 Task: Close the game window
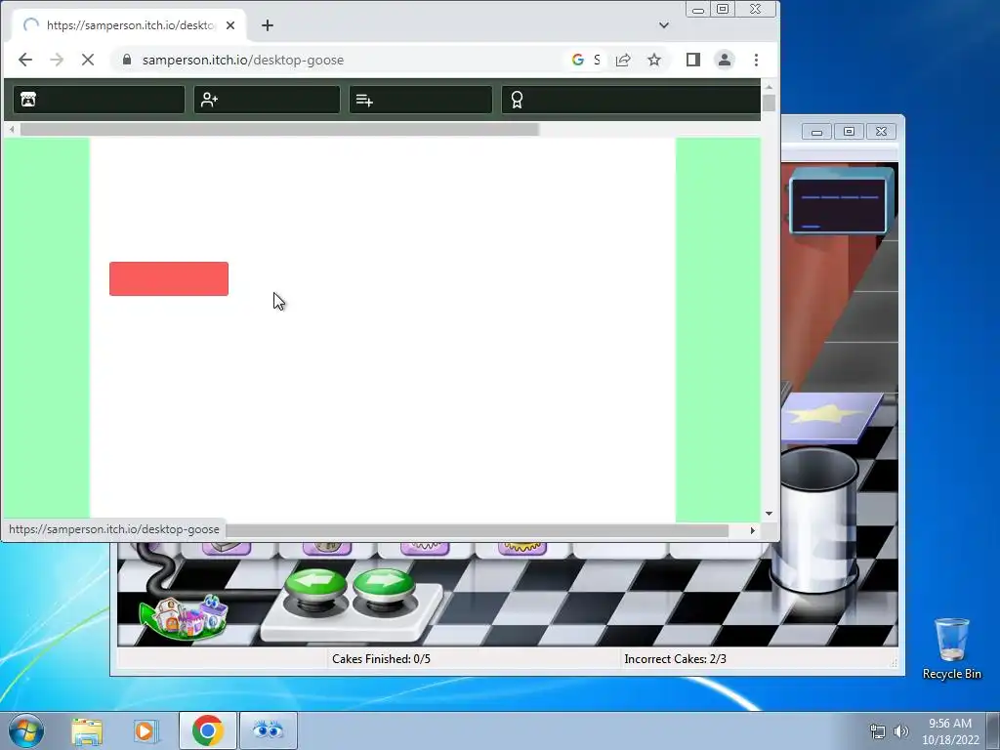pyautogui.click(x=882, y=132)
